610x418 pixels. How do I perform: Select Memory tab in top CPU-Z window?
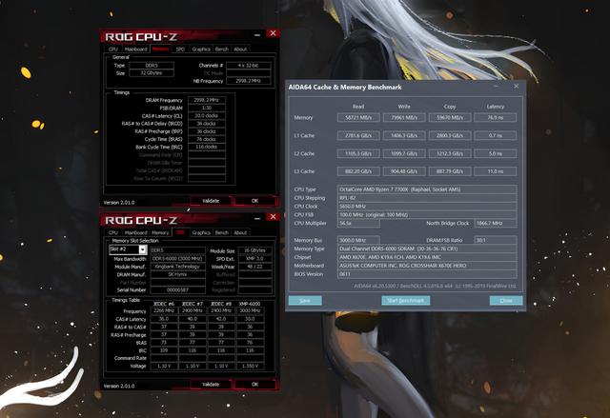point(160,49)
